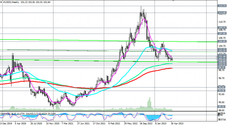Image resolution: width=227 pixels, height=126 pixels.
Task: Select the 114.74 price level label
Action: (x=222, y=6)
